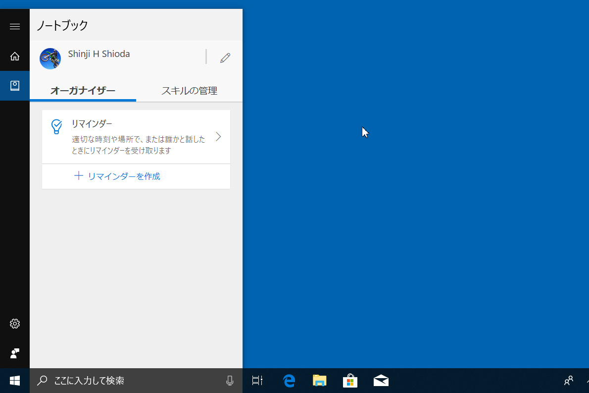The image size is (589, 393).
Task: Open Mail app from taskbar
Action: tap(381, 381)
